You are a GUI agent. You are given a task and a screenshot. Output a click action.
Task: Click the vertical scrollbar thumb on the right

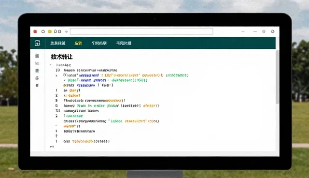(277, 77)
